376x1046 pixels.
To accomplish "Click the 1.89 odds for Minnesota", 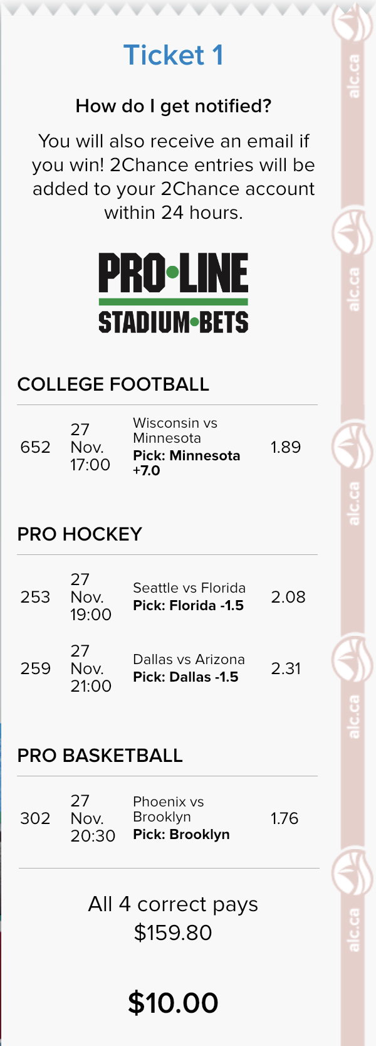I will (286, 447).
